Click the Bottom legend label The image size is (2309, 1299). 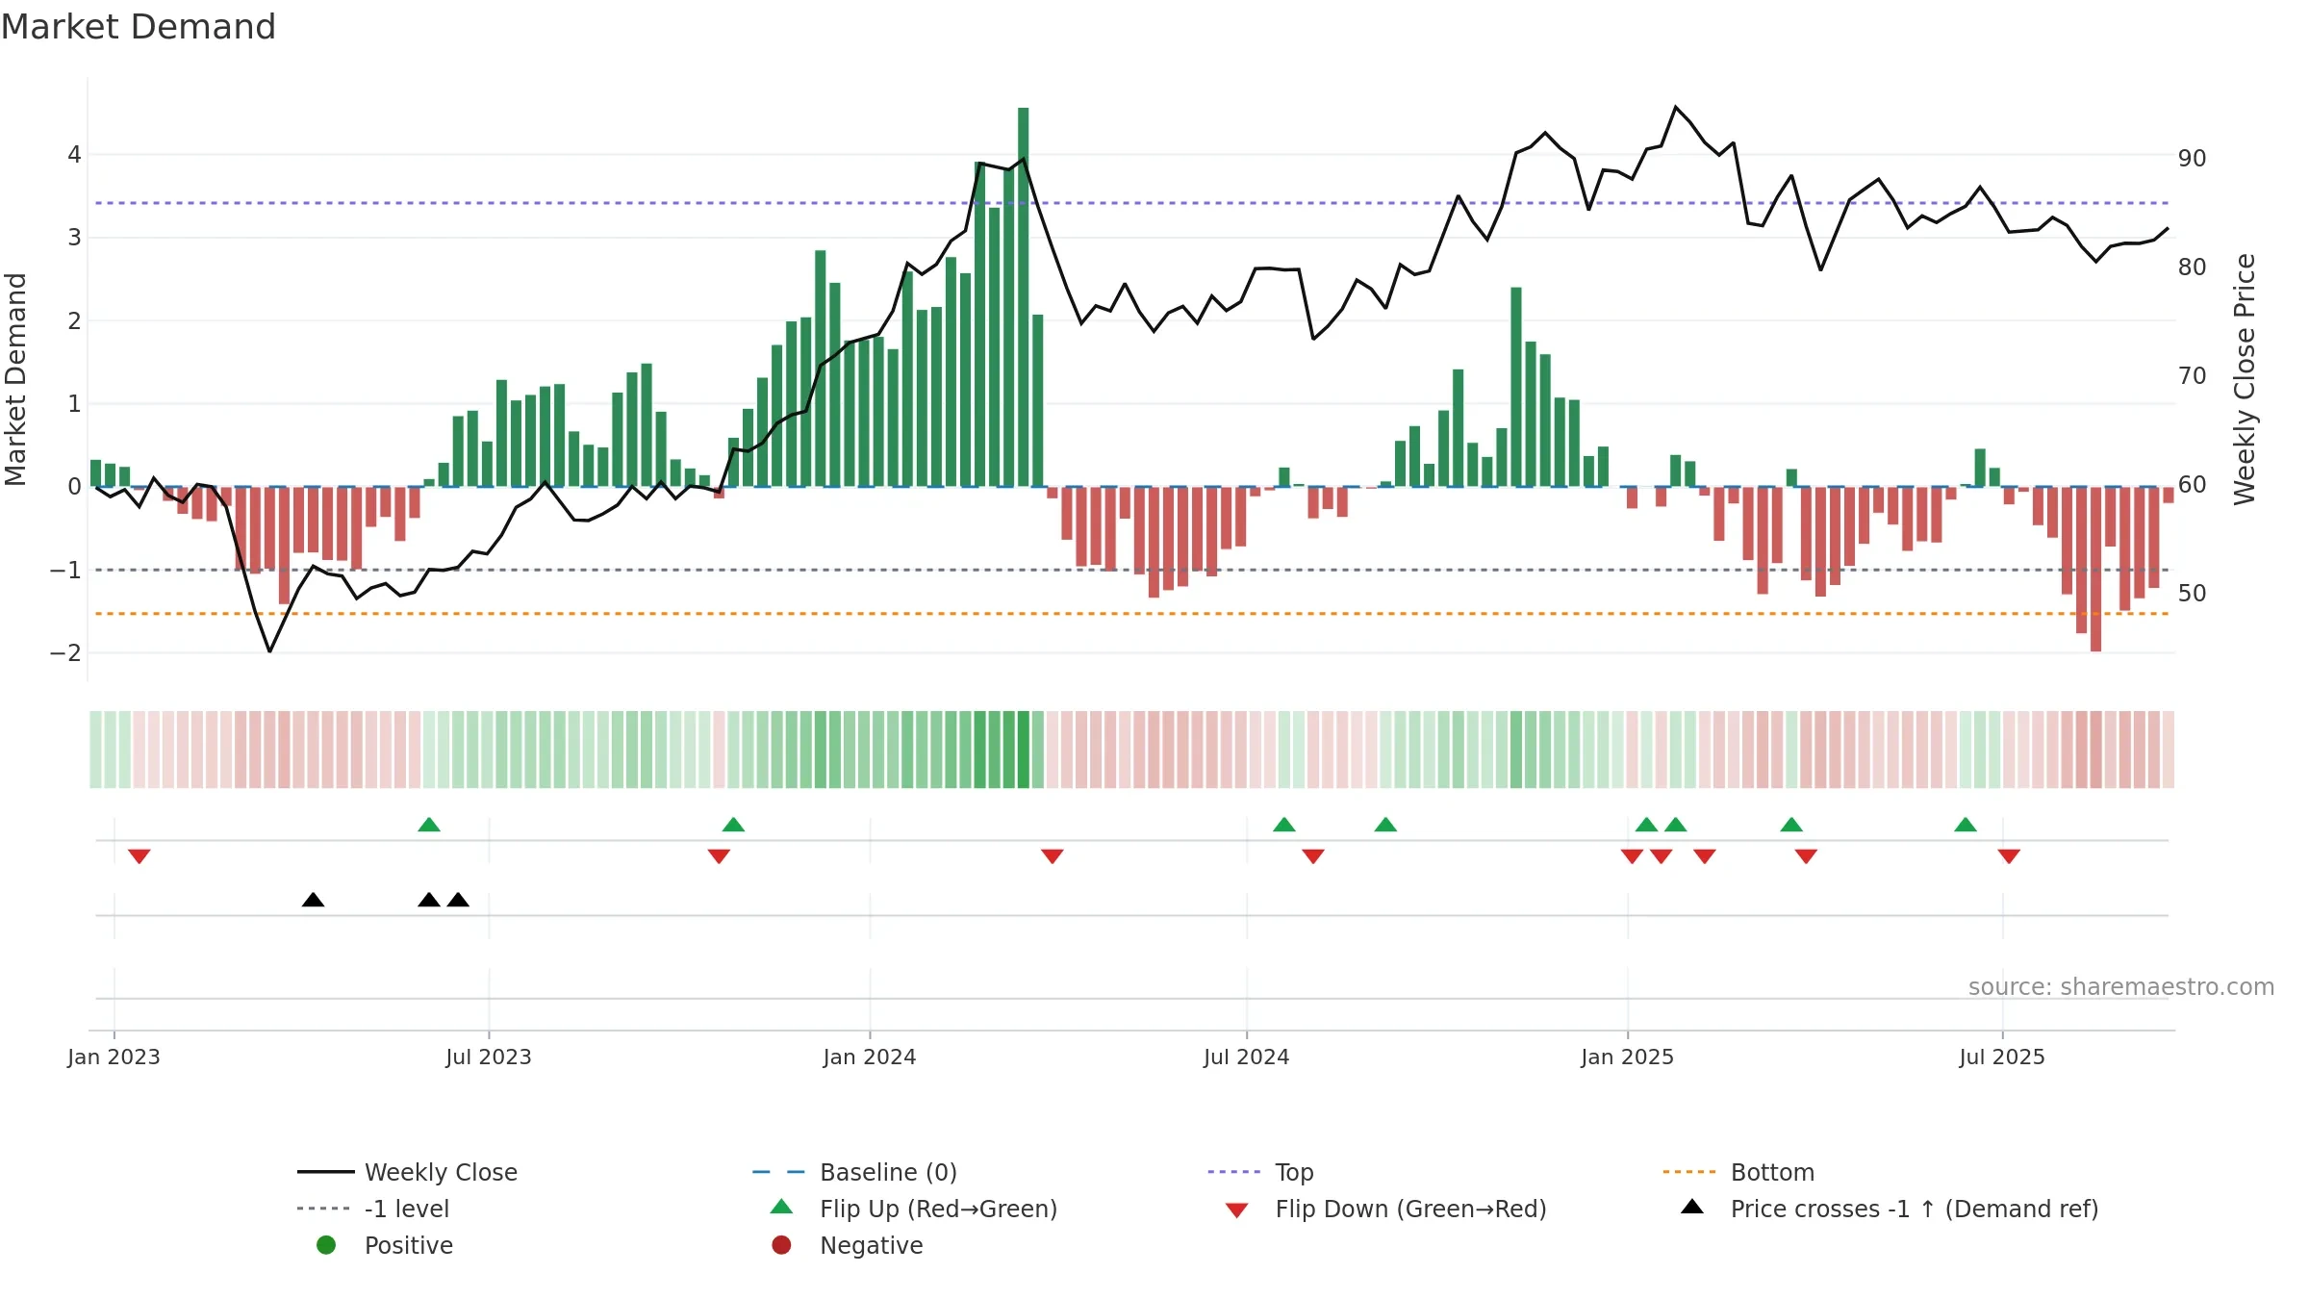pyautogui.click(x=1772, y=1172)
